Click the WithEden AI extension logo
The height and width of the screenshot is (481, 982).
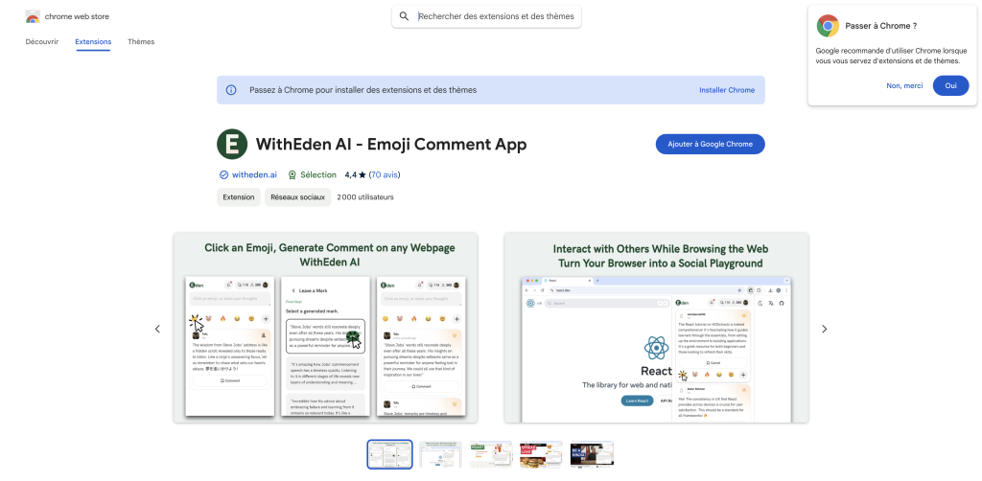pos(232,145)
